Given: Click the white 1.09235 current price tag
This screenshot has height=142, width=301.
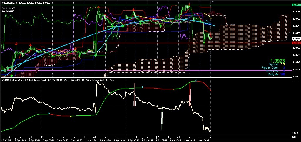Looking at the screenshot, I should 296,39.
